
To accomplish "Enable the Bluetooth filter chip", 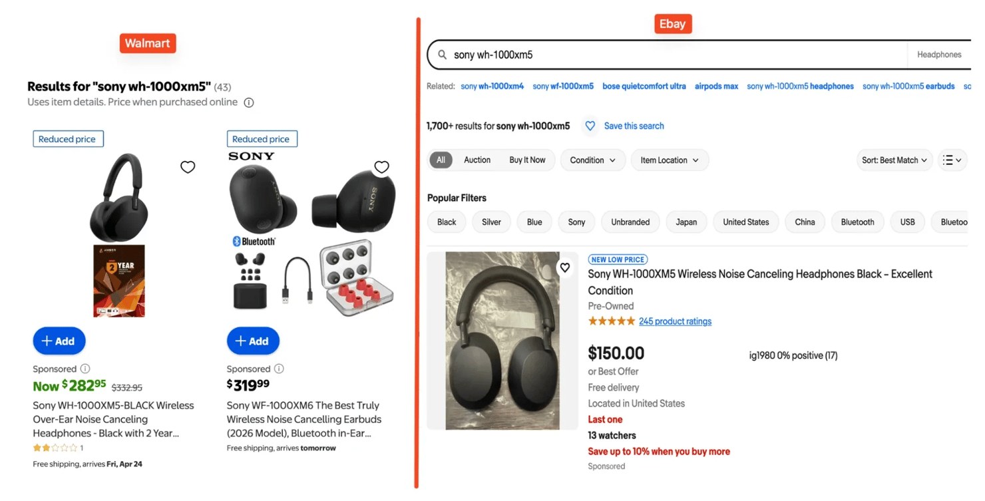I will pos(857,222).
